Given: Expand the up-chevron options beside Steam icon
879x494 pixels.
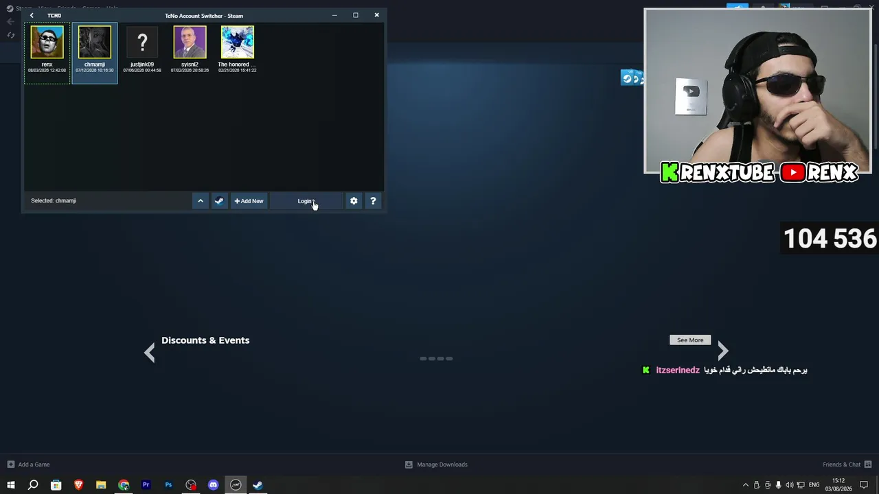Looking at the screenshot, I should click(201, 201).
